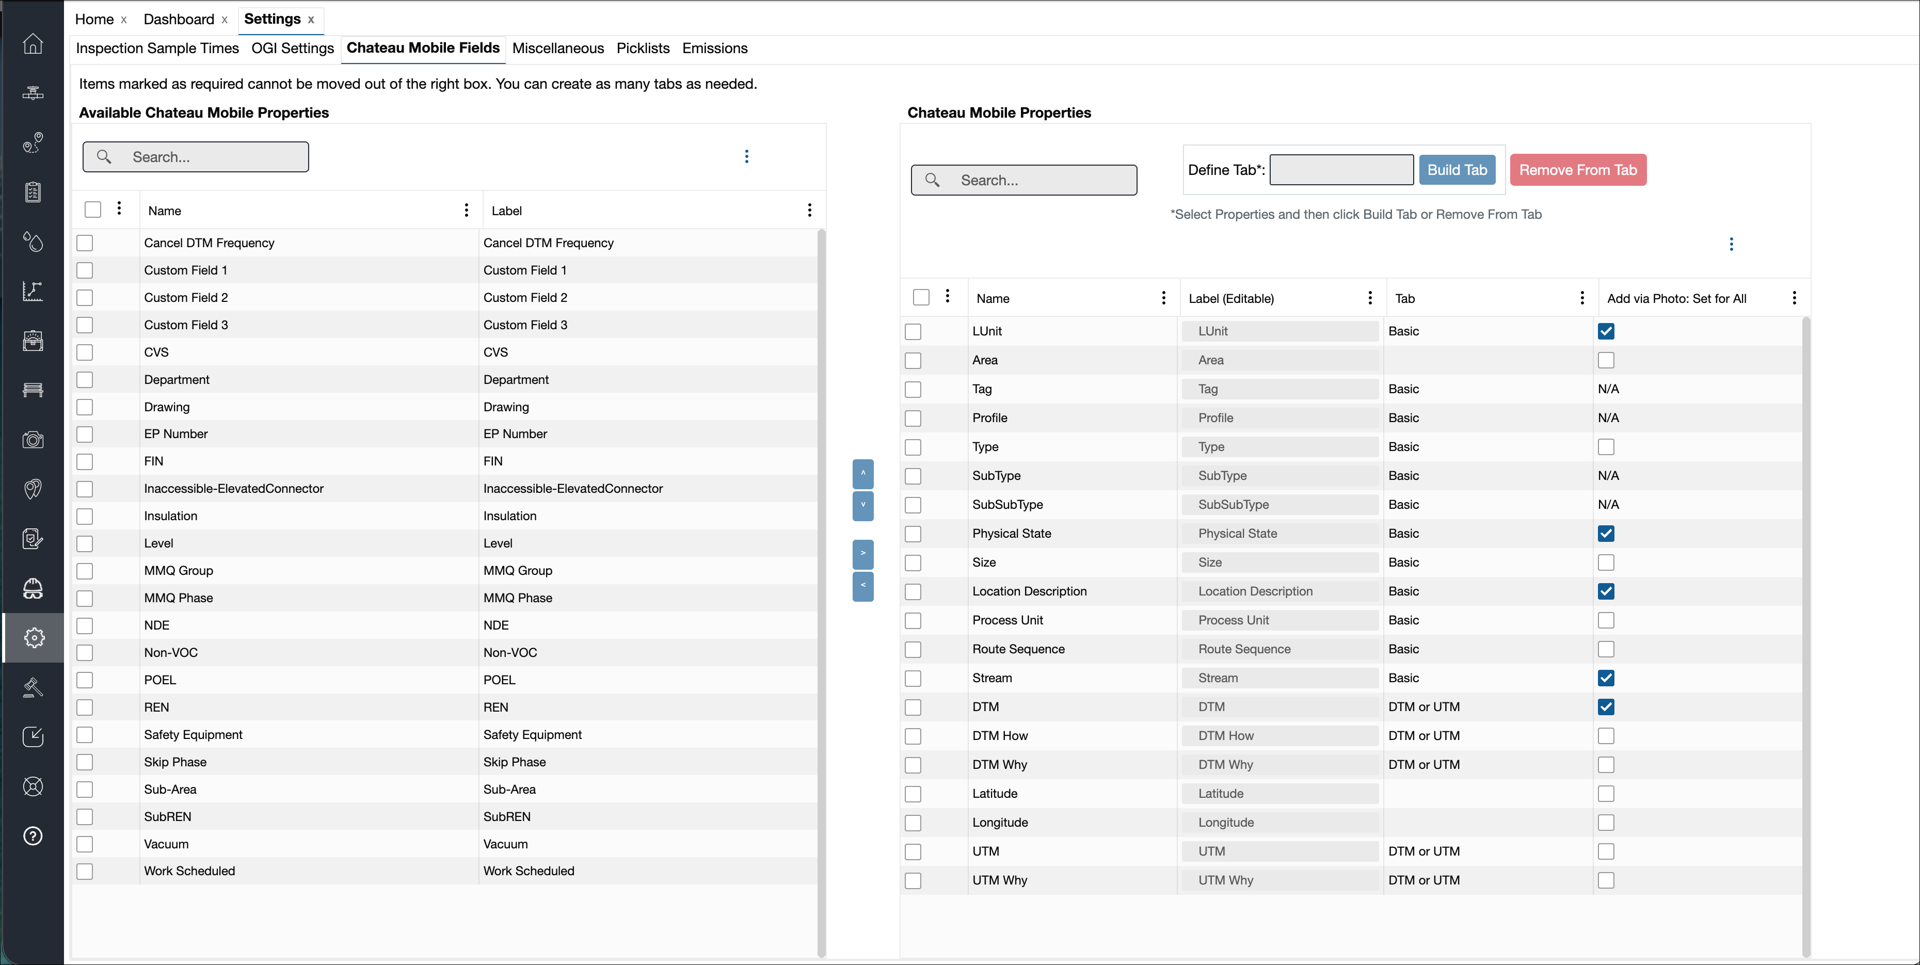Open the settings gear sidebar icon

point(34,638)
